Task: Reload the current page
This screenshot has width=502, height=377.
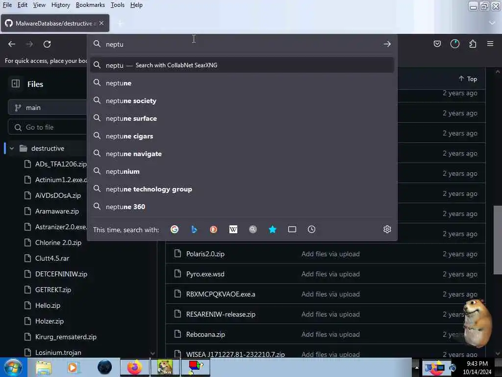Action: (x=47, y=44)
